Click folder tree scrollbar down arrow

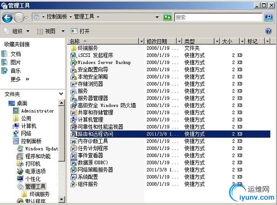(62, 200)
